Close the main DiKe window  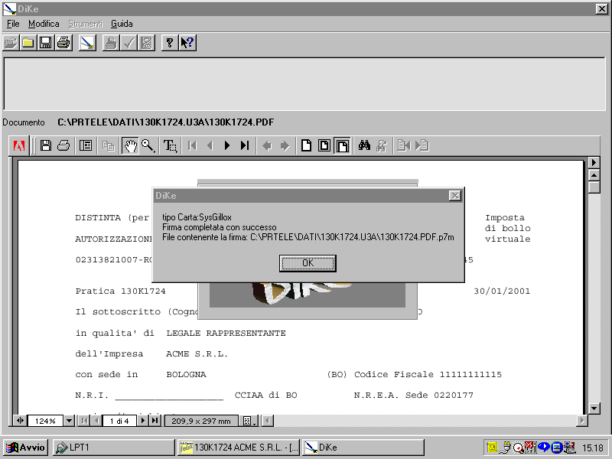[601, 8]
